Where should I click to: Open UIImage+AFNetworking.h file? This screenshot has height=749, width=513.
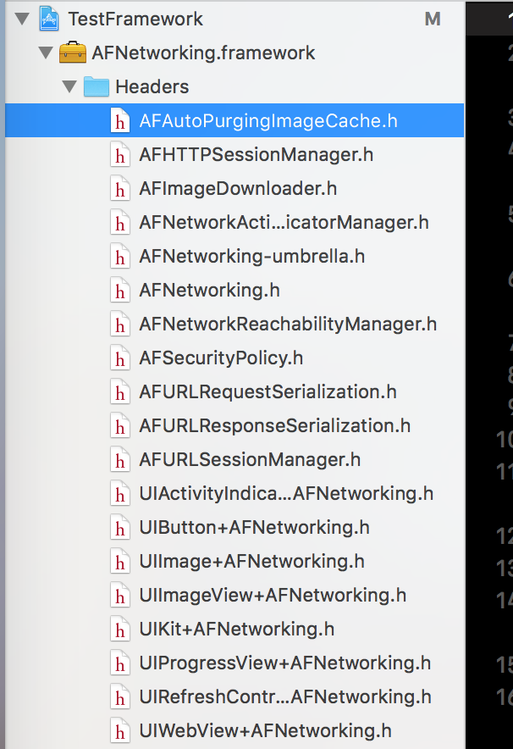[x=234, y=561]
